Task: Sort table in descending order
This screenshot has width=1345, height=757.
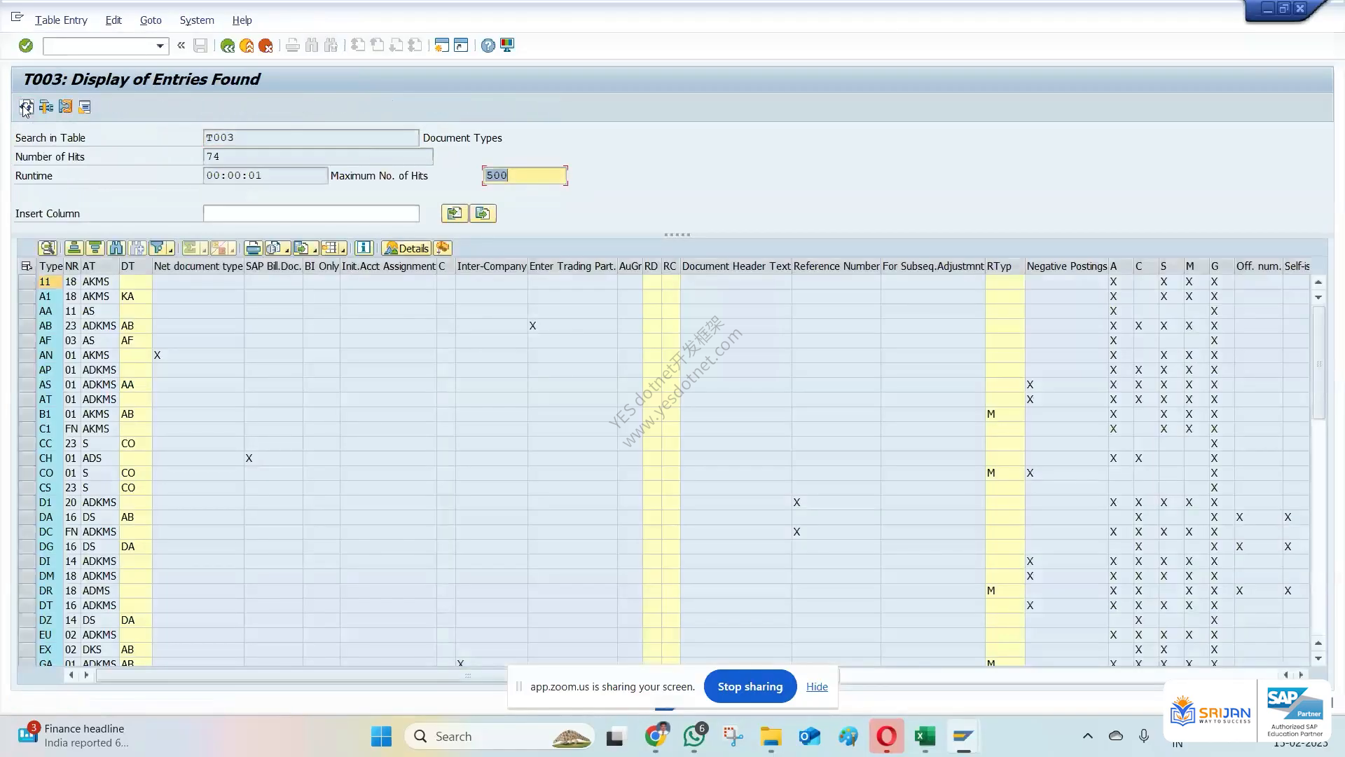Action: pyautogui.click(x=95, y=248)
